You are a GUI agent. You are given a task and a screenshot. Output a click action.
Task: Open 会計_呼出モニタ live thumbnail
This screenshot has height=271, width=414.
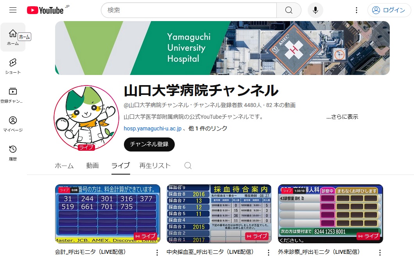[108, 214]
